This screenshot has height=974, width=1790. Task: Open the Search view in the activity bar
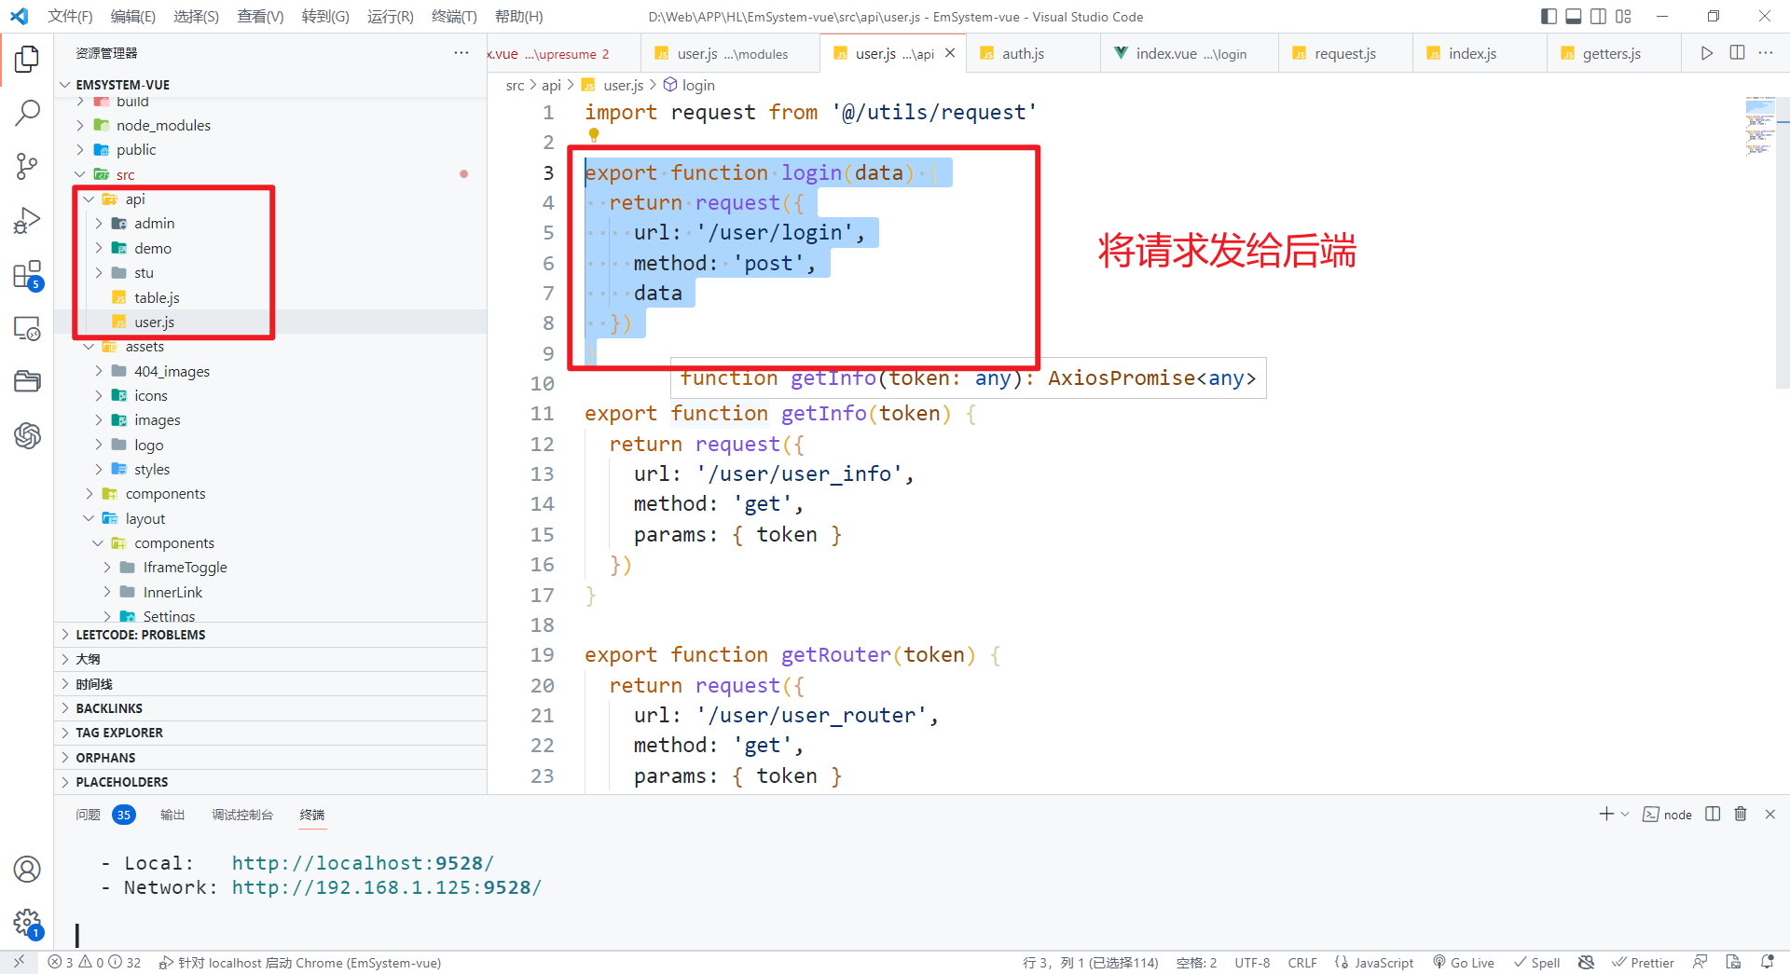(x=27, y=114)
